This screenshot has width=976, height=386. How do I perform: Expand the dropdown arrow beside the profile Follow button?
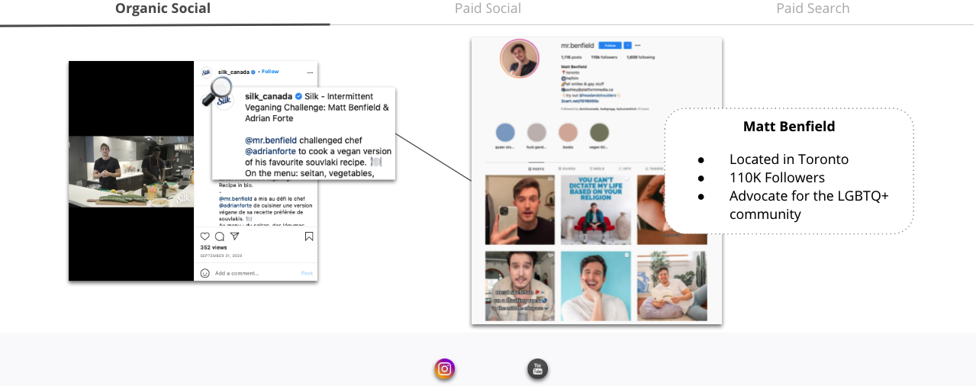627,45
